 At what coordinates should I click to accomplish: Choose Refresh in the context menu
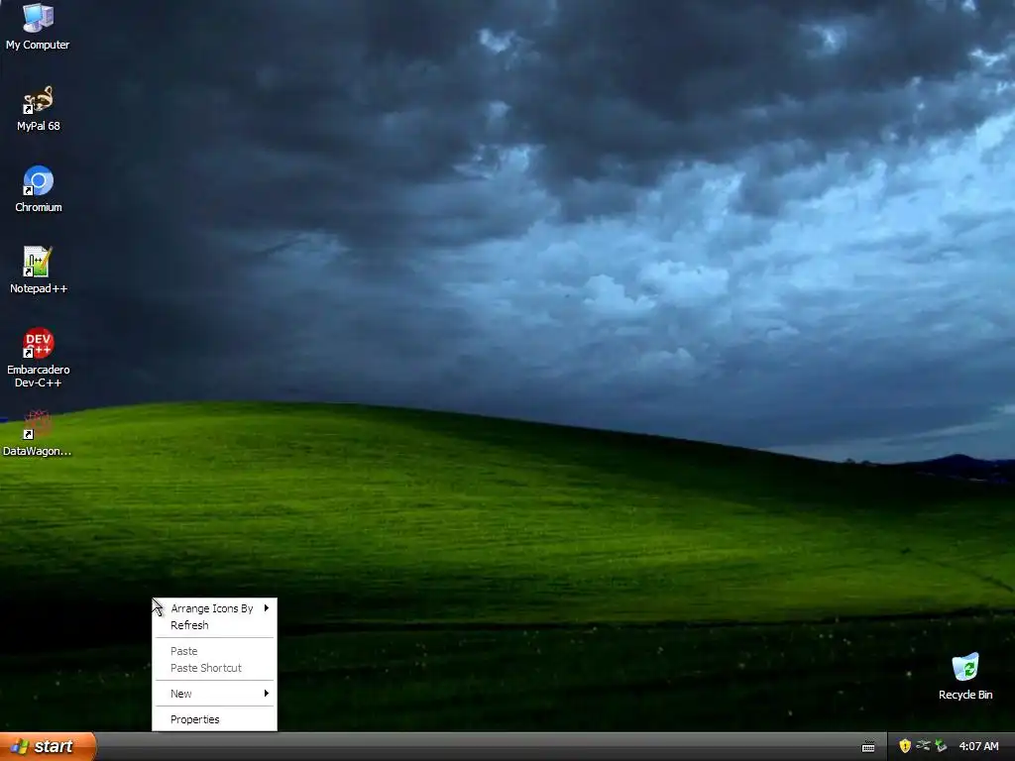[x=214, y=625]
